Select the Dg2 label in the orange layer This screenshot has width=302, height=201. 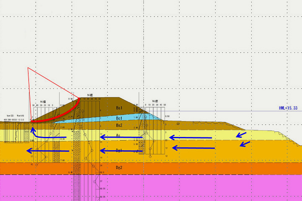[119, 167]
